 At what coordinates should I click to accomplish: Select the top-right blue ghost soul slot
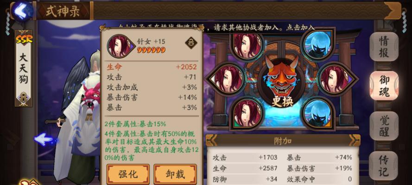pyautogui.click(x=317, y=43)
